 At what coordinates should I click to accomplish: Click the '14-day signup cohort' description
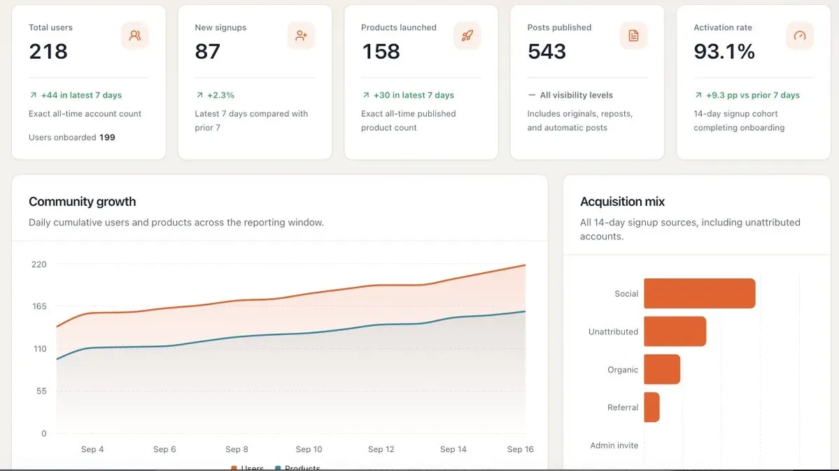pos(739,120)
